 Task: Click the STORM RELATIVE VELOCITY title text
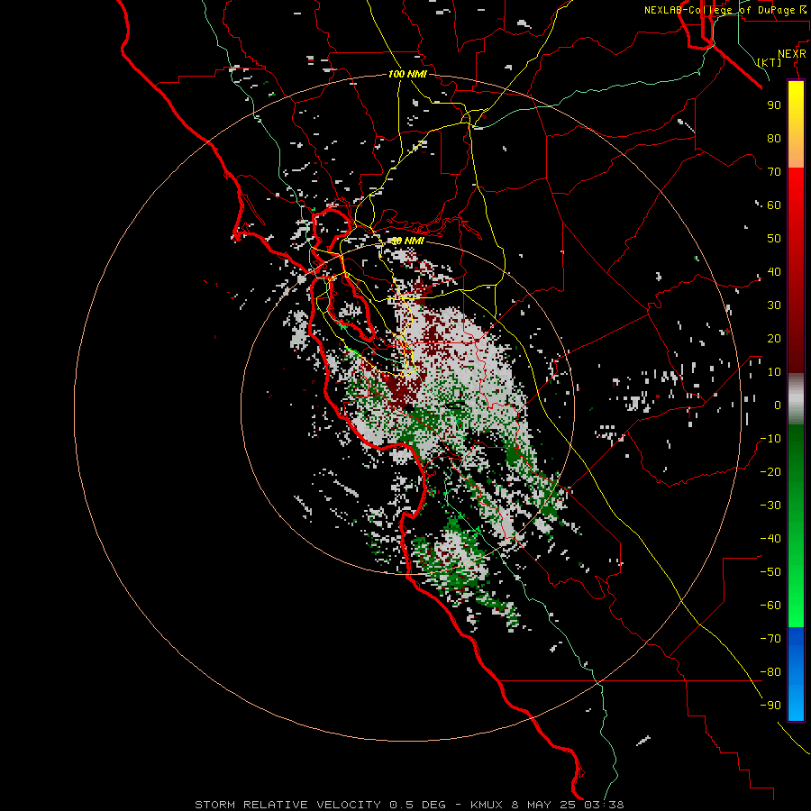tap(287, 805)
